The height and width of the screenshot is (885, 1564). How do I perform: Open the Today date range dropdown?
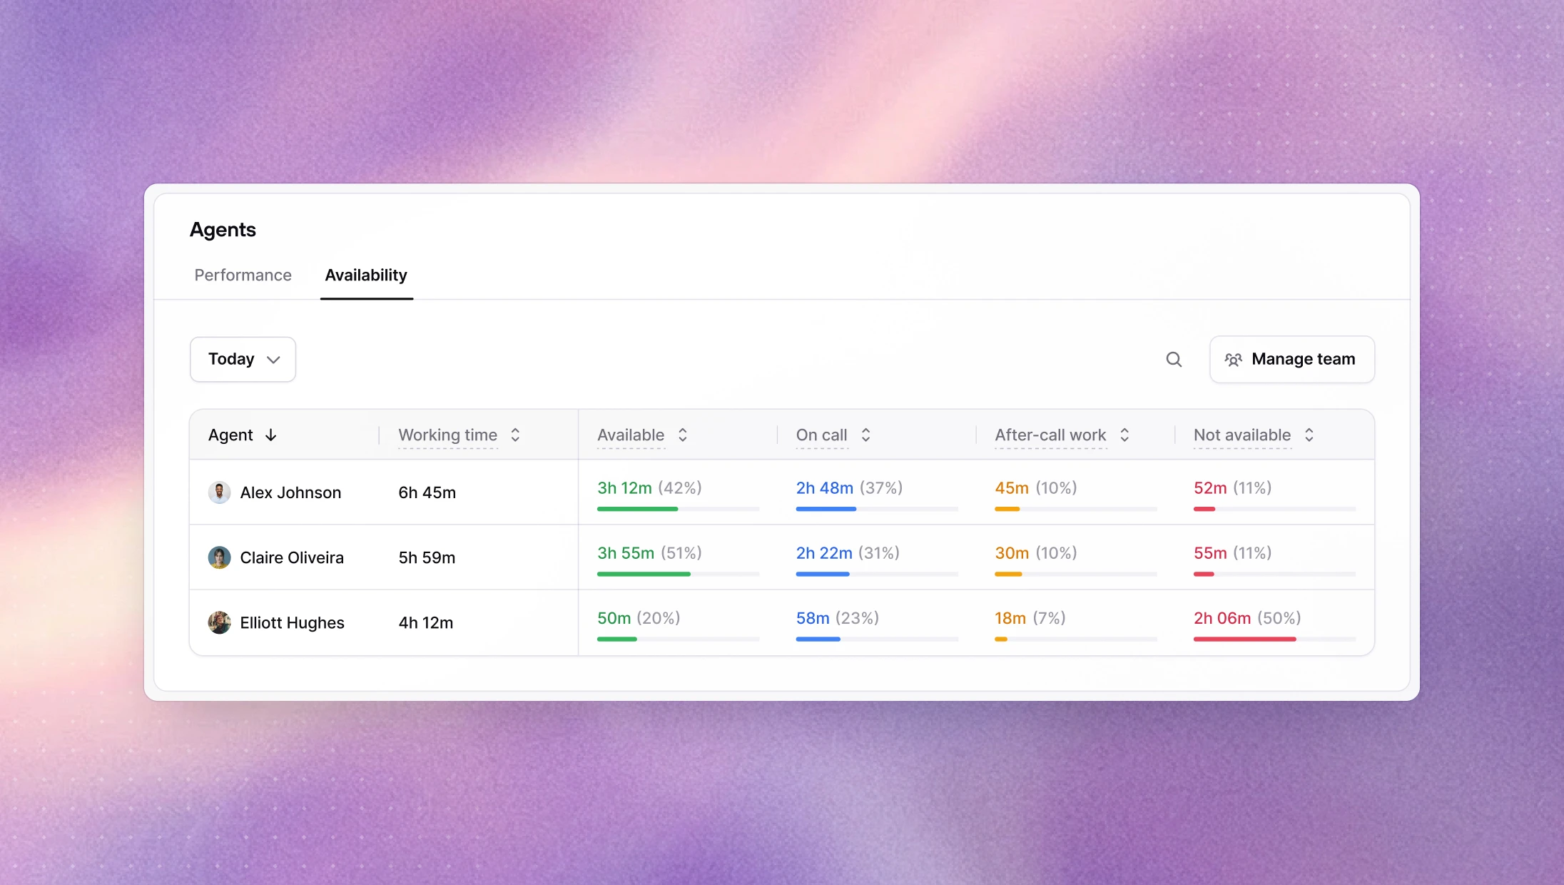coord(243,359)
